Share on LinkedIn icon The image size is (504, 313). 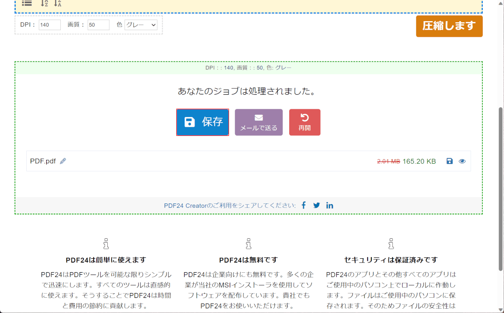330,205
